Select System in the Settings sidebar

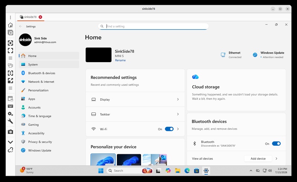coord(49,64)
